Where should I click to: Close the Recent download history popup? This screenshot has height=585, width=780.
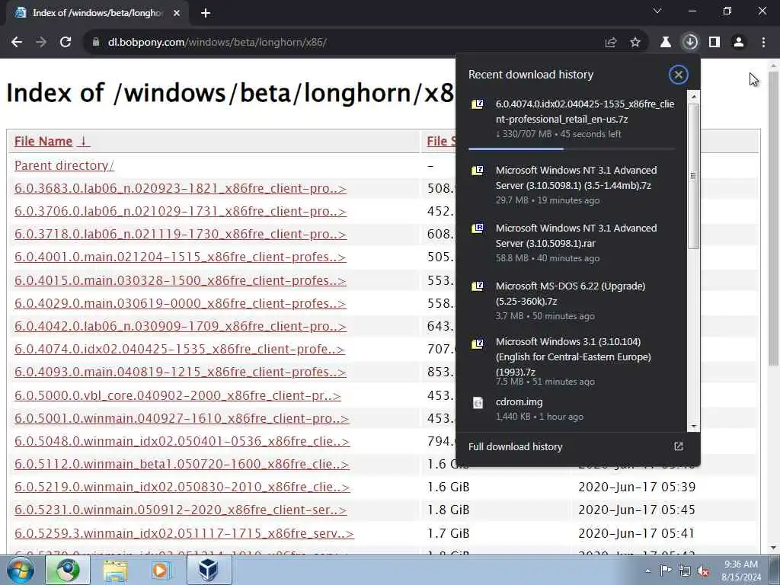[679, 75]
